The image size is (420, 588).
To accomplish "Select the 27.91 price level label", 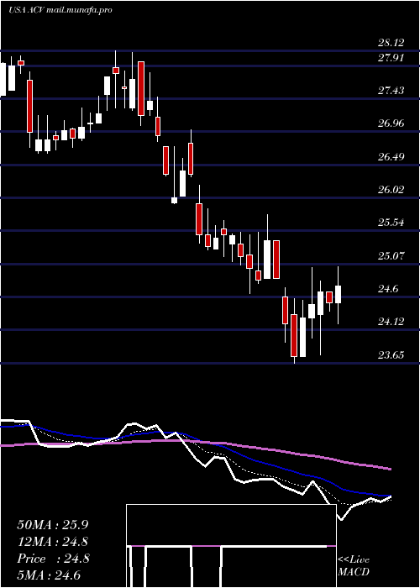I will 391,58.
